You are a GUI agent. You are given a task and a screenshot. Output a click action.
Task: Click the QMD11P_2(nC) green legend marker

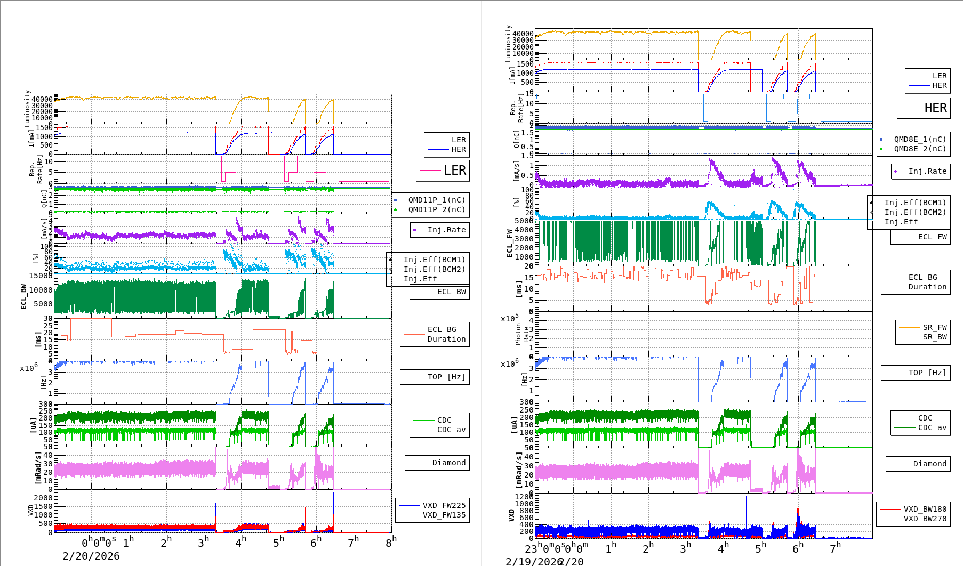(395, 210)
